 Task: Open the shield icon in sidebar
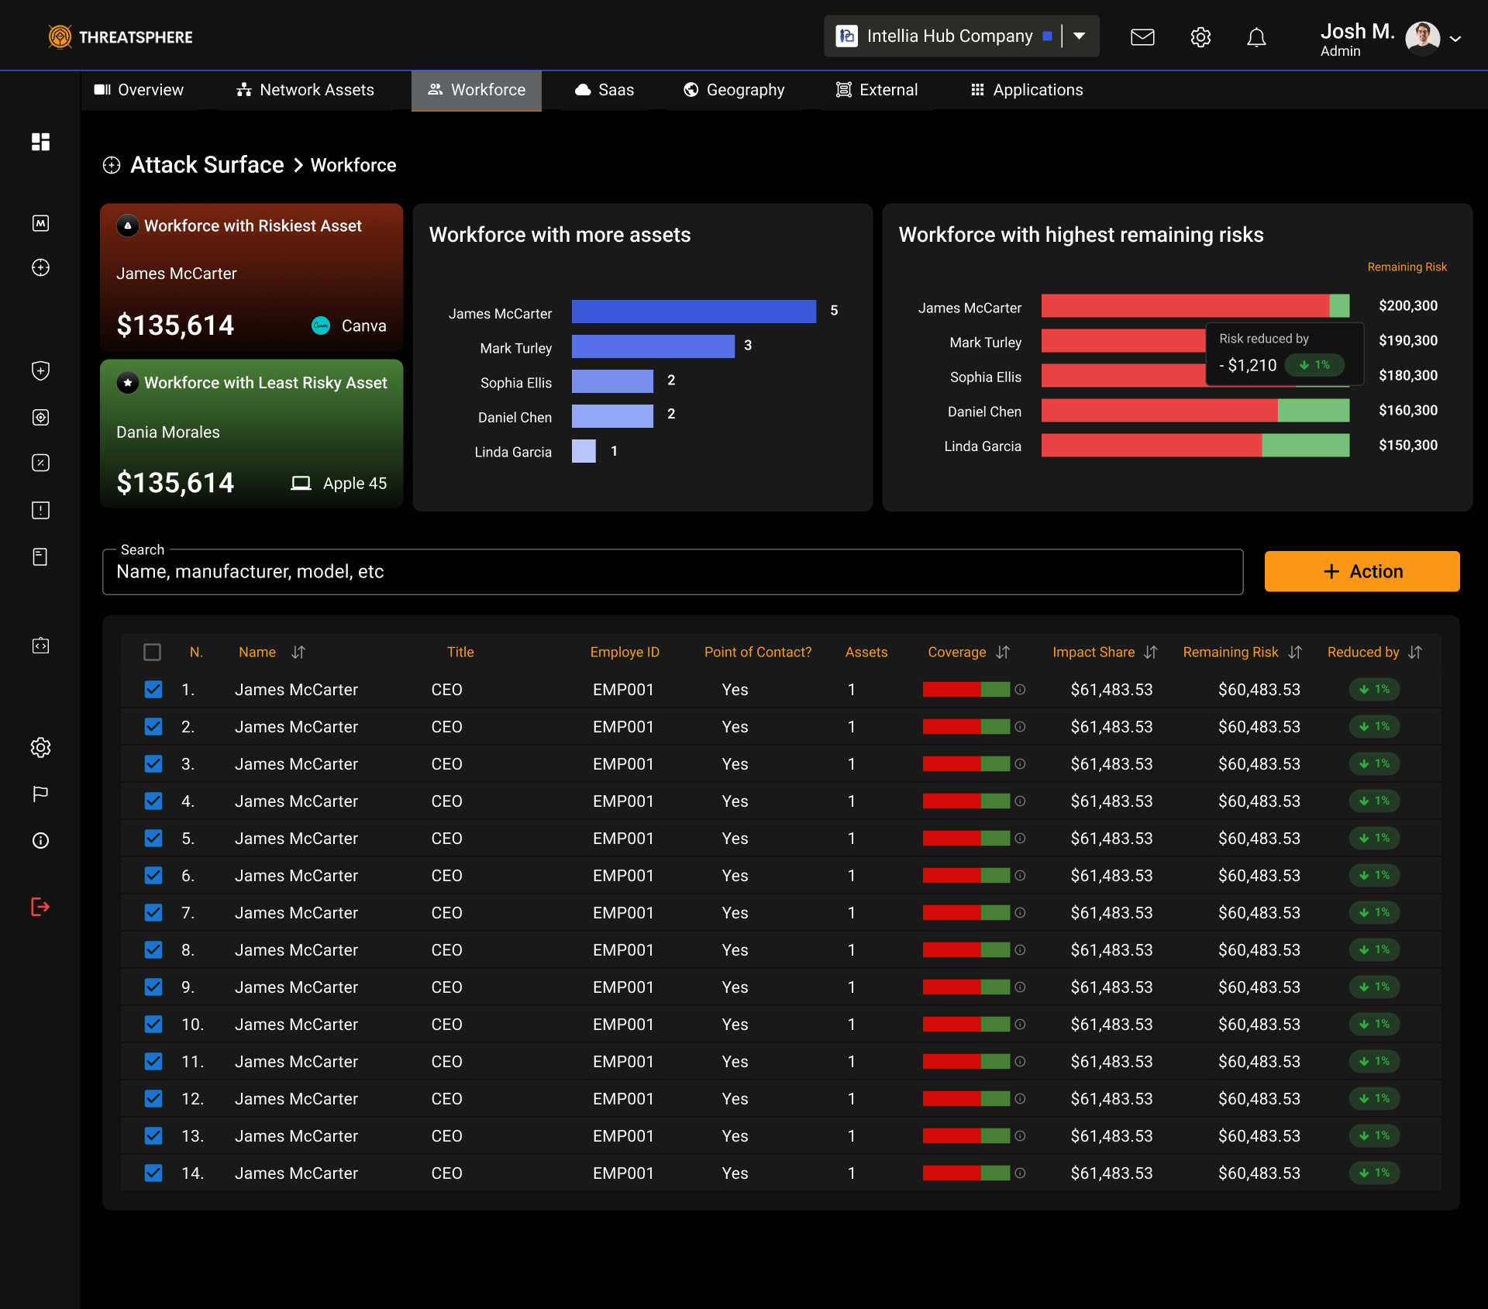pos(40,370)
